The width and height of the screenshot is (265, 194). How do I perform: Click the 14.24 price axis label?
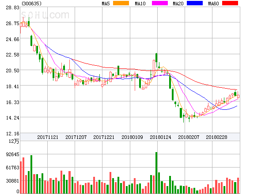click(x=12, y=118)
